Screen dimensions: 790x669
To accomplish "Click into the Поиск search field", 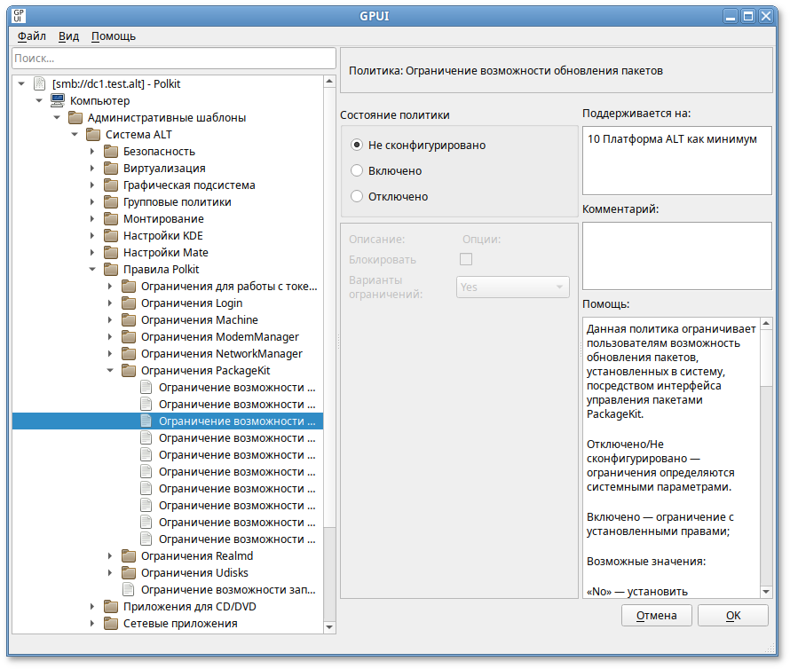I will tap(167, 58).
